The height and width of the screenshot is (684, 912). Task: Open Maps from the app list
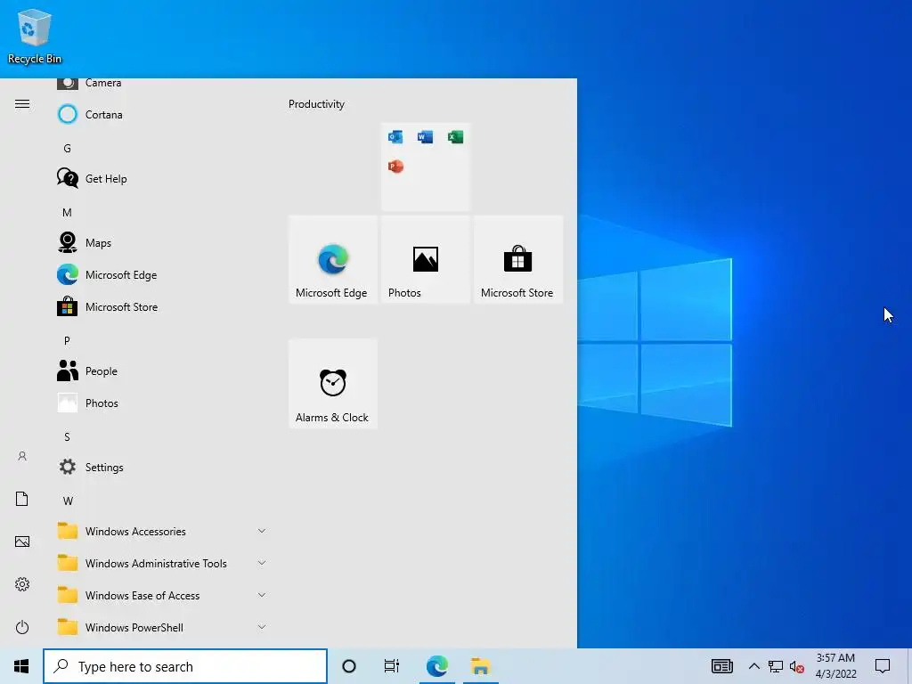(x=163, y=242)
